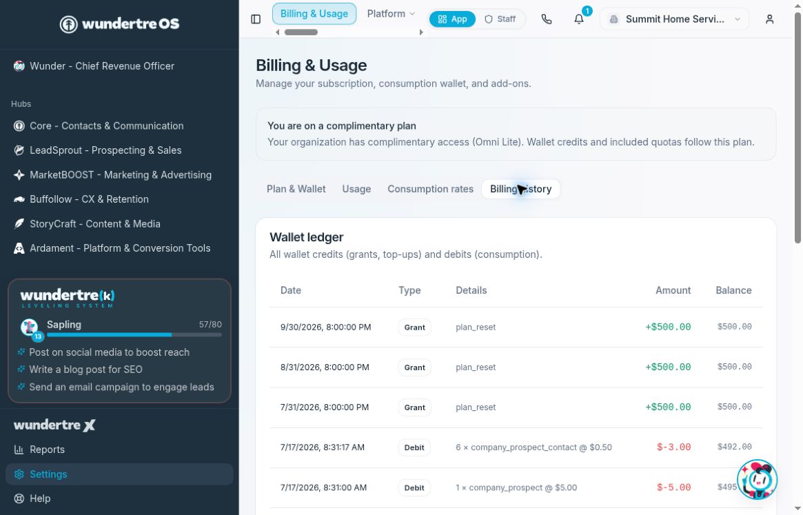The height and width of the screenshot is (515, 803).
Task: Click the Type column header
Action: click(409, 290)
